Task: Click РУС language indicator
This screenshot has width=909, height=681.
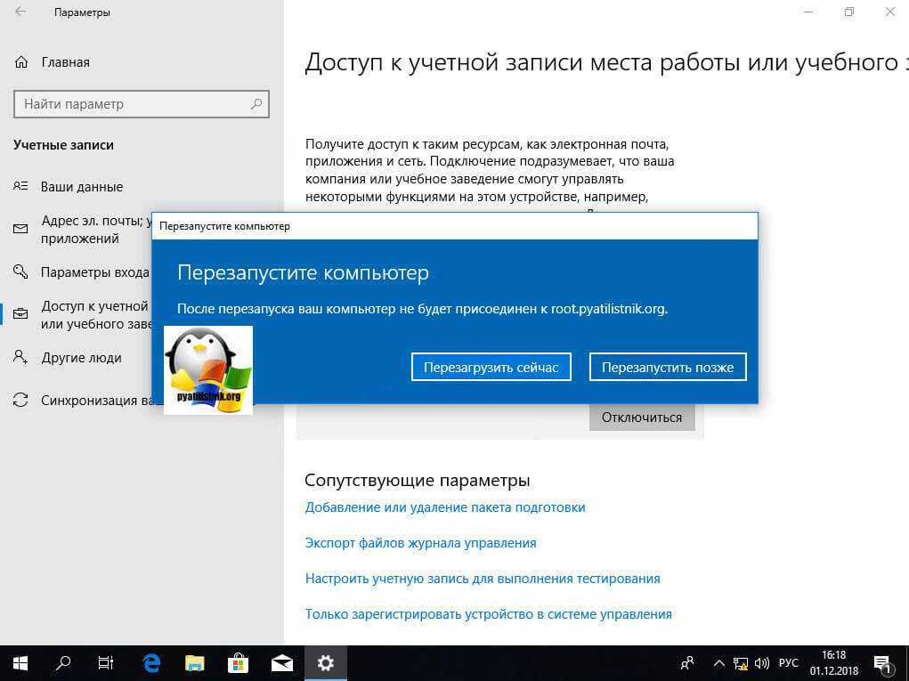Action: coord(789,663)
